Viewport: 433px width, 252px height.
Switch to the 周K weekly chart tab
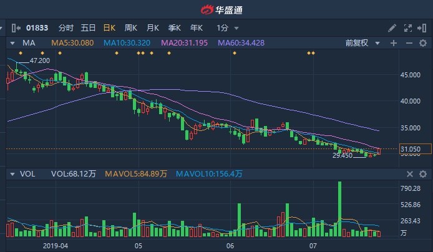[x=130, y=28]
